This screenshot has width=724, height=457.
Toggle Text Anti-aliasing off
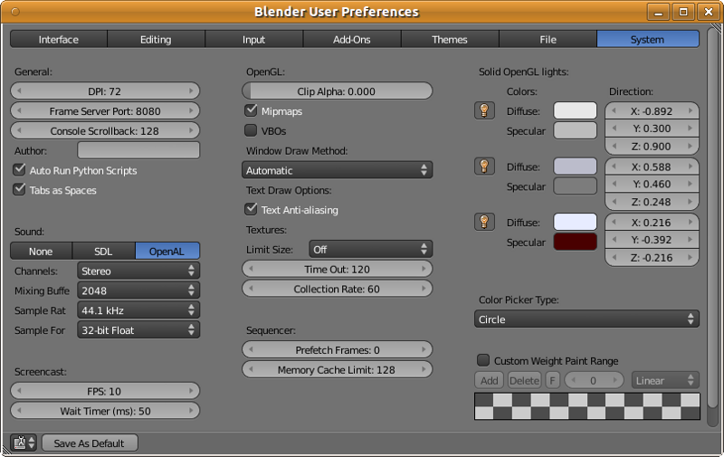(x=251, y=210)
